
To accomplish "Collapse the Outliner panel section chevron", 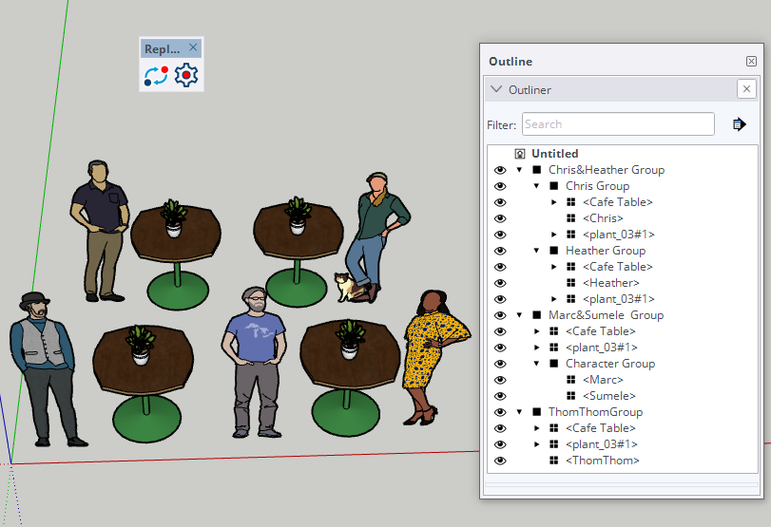I will (496, 89).
